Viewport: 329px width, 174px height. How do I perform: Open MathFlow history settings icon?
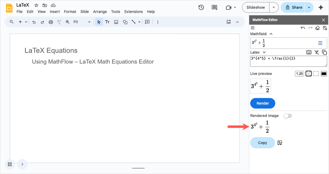325,28
